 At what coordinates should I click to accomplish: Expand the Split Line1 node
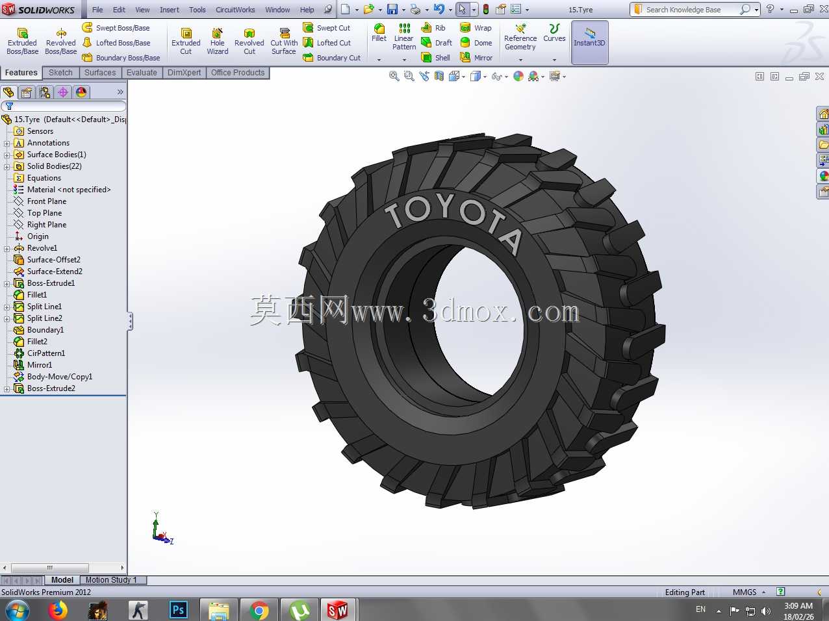pyautogui.click(x=7, y=307)
